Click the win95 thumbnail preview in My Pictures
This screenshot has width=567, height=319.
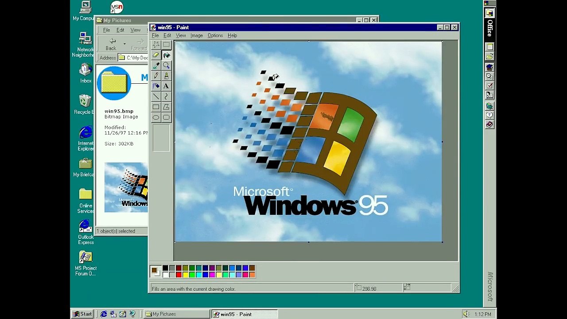click(x=126, y=187)
